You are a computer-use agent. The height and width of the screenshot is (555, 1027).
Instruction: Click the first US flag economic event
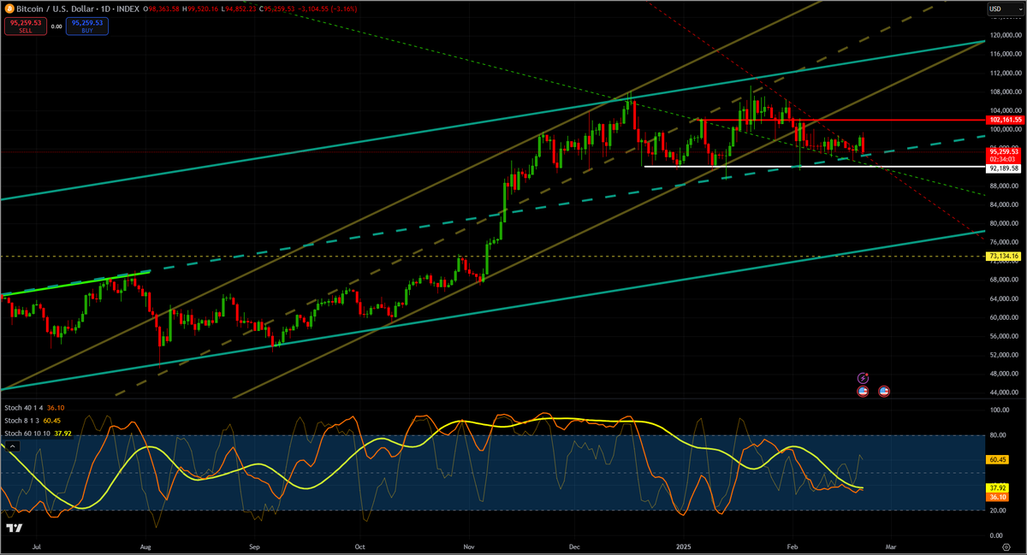point(863,392)
